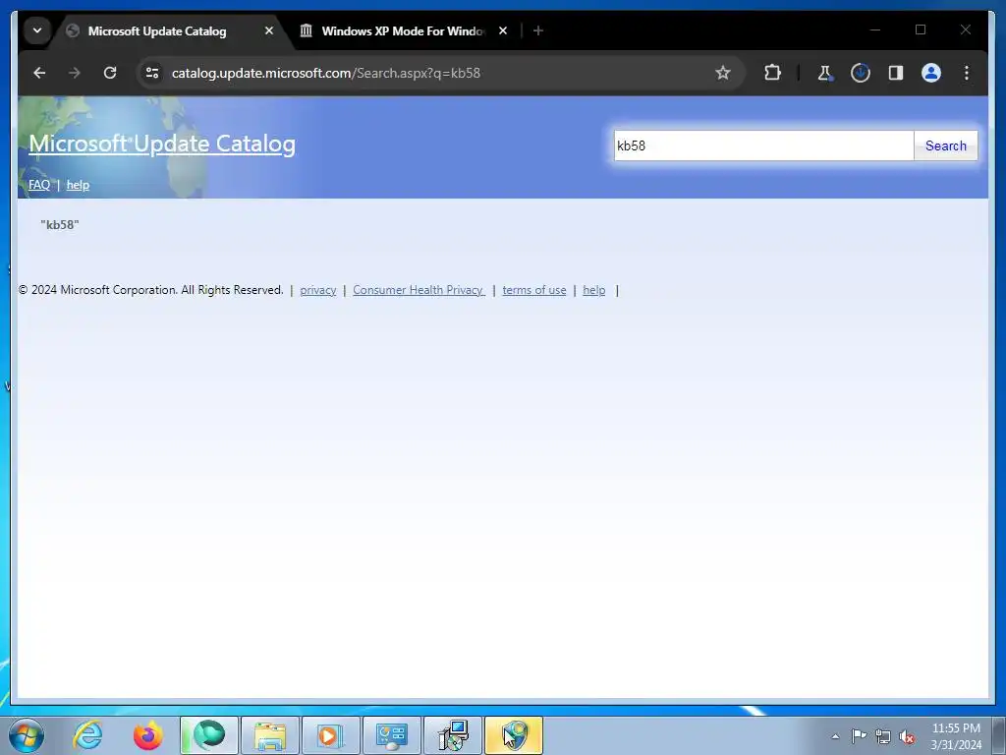Click the browser address bar URL

point(326,73)
